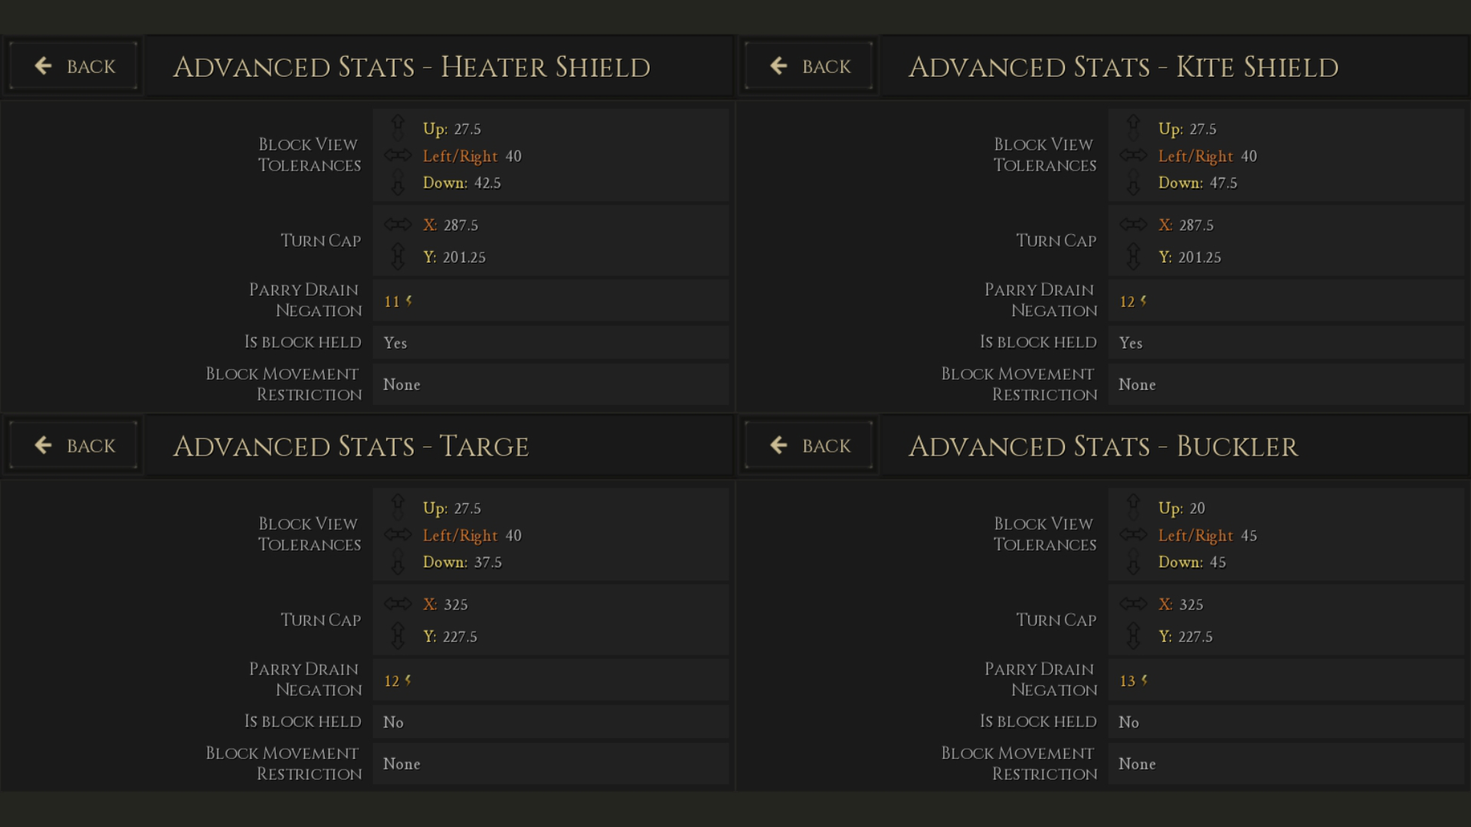1471x827 pixels.
Task: Click the Heater Shield Turn Cap Y icon
Action: tap(398, 257)
